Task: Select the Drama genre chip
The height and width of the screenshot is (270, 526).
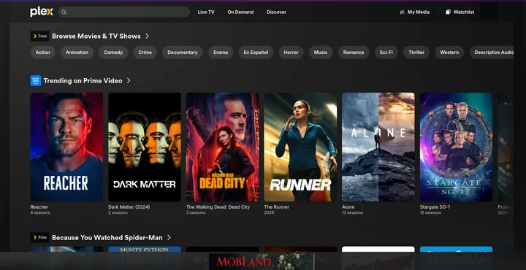Action: click(x=221, y=53)
